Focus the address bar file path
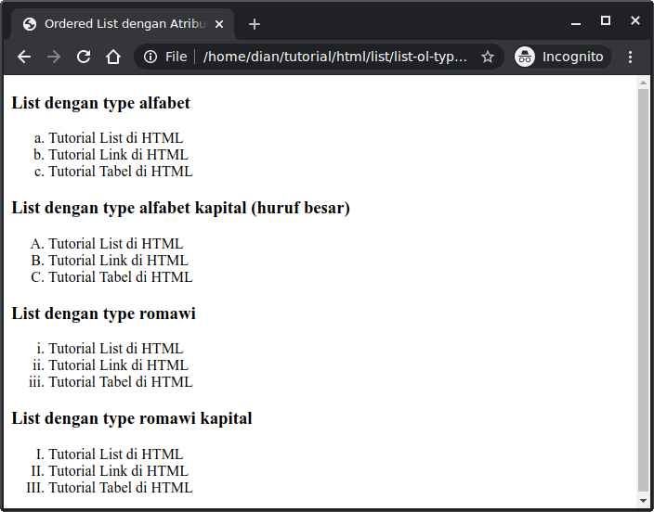Viewport: 654px width, 512px height. pyautogui.click(x=334, y=57)
